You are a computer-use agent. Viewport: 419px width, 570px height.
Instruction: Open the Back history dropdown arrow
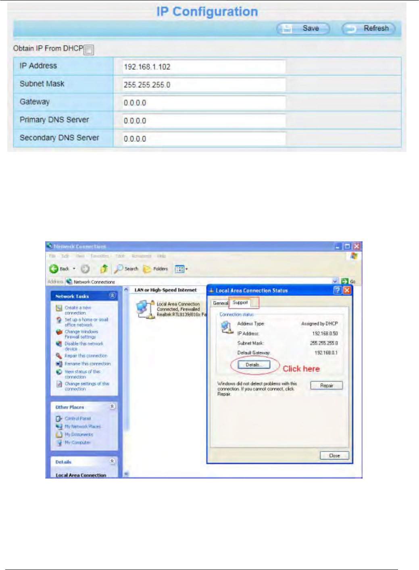point(74,269)
